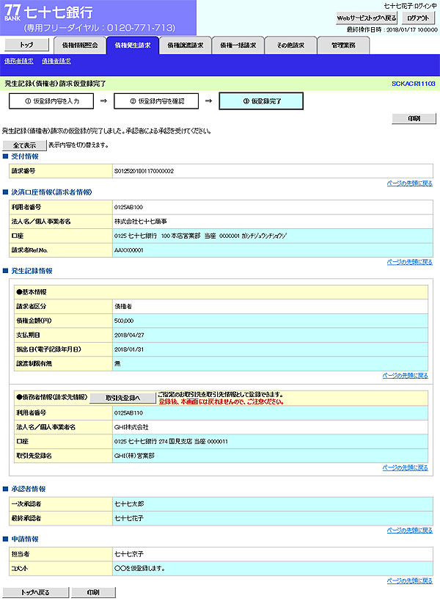Click Webサービストップへ戻る button

click(x=367, y=18)
